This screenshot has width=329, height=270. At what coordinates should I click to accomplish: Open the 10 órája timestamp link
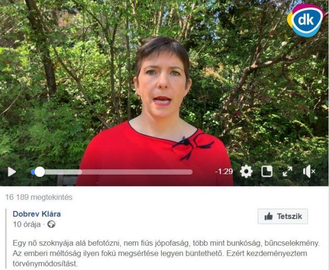click(x=27, y=225)
